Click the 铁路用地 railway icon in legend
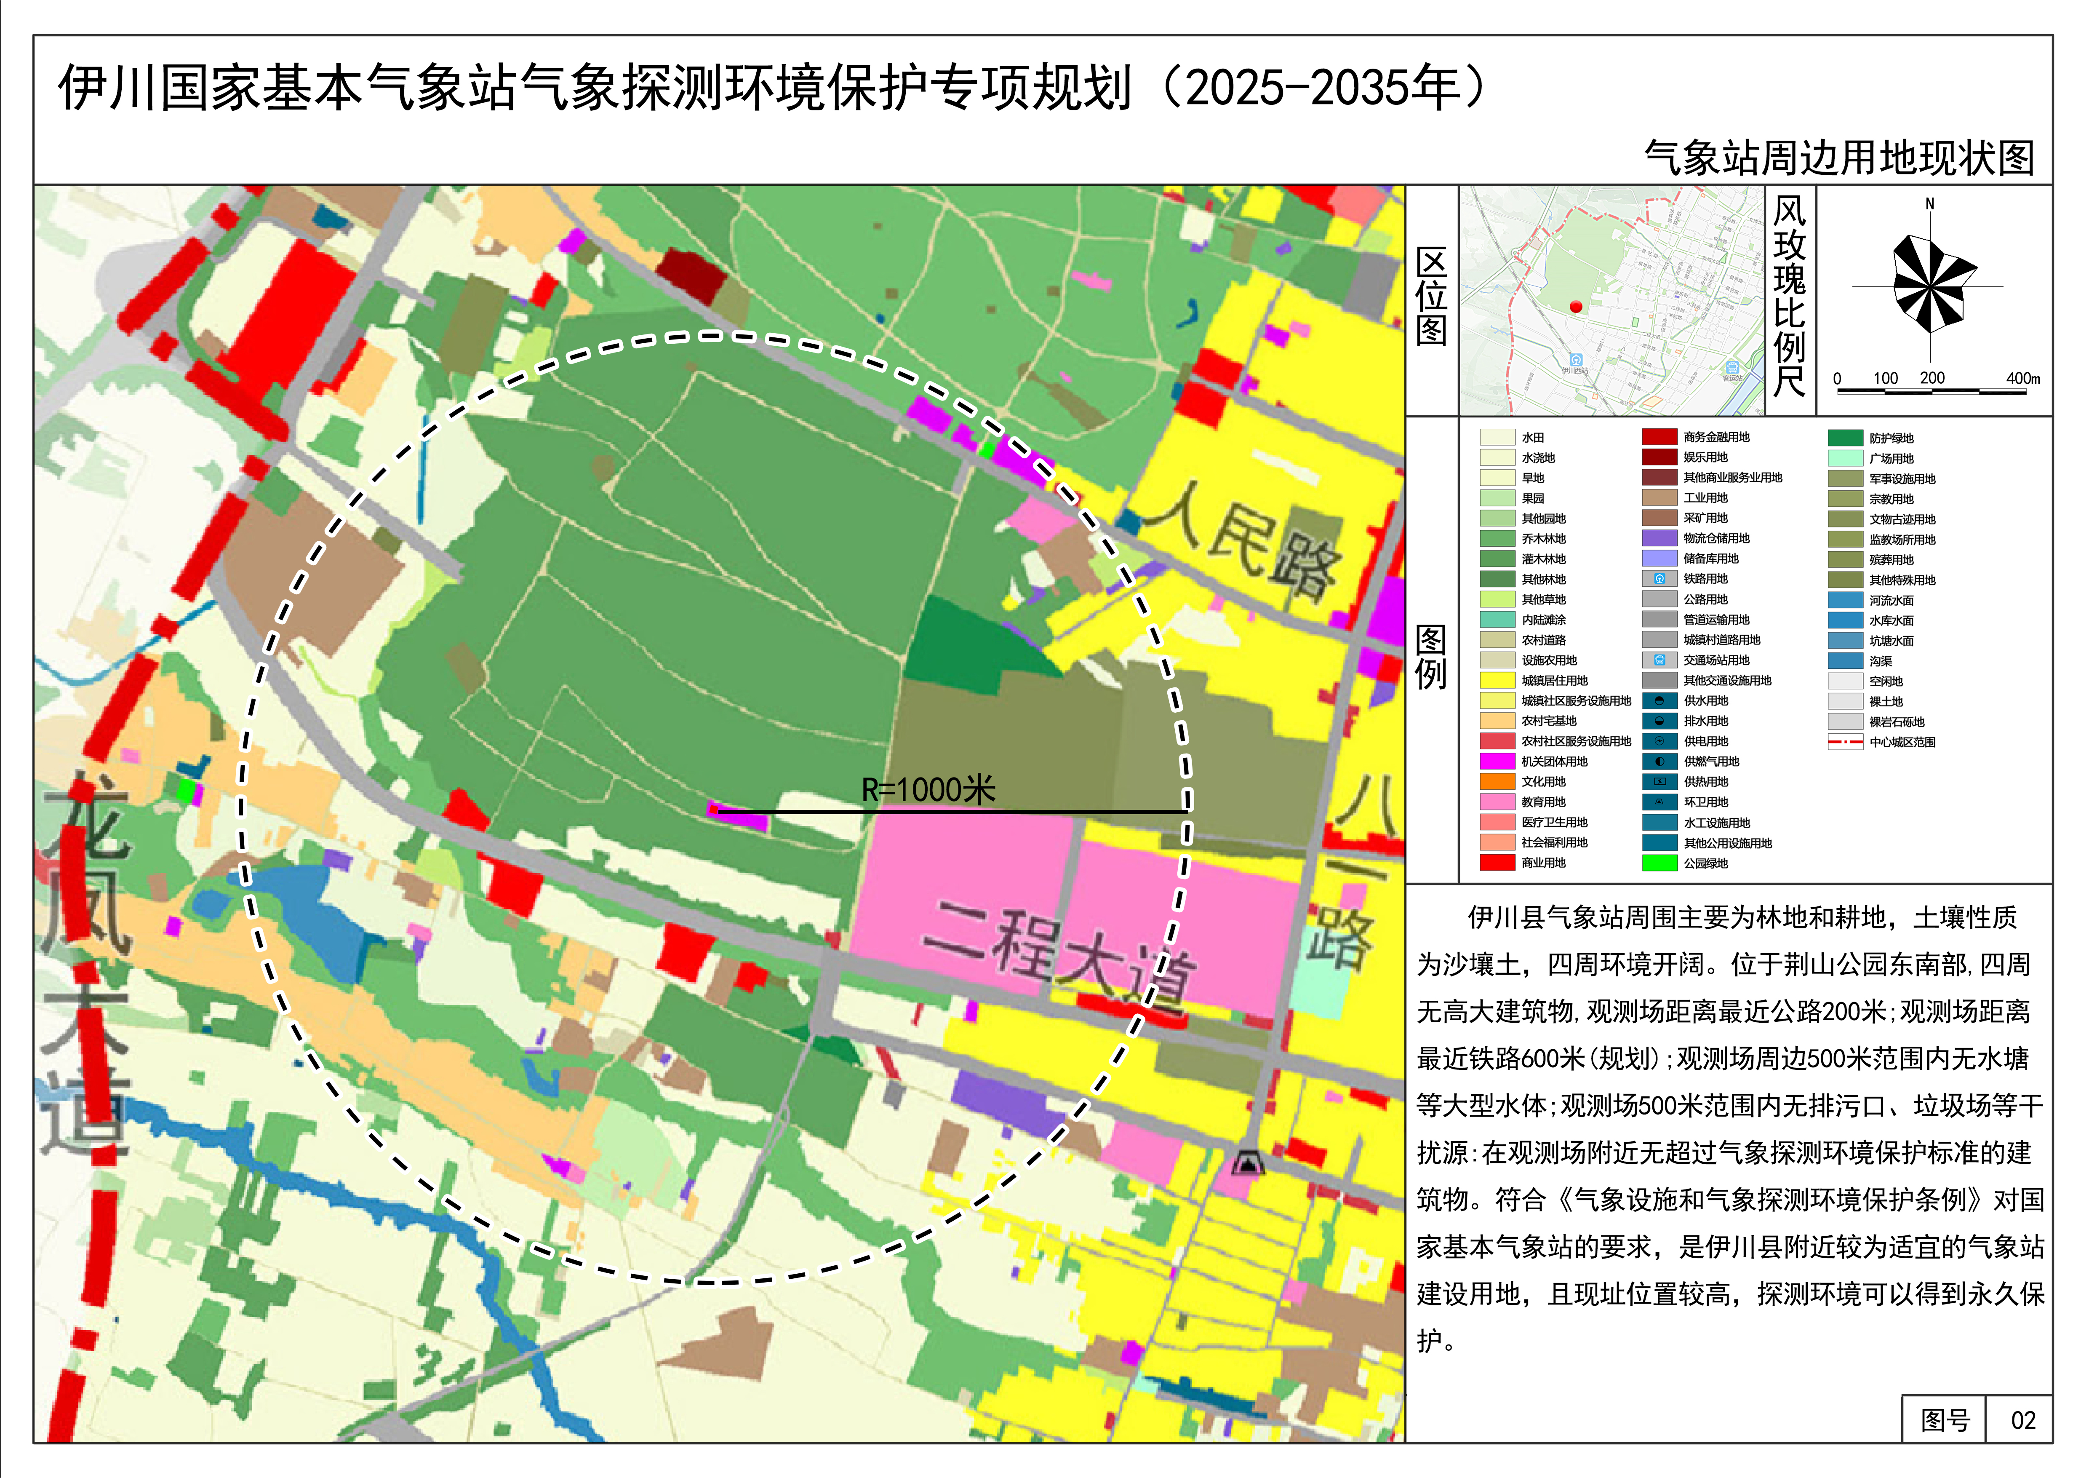The width and height of the screenshot is (2089, 1478). pos(1659,579)
